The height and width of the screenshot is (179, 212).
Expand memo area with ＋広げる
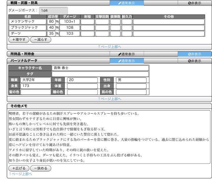point(19,168)
